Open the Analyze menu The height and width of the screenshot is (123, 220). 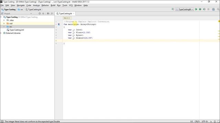tap(36, 5)
